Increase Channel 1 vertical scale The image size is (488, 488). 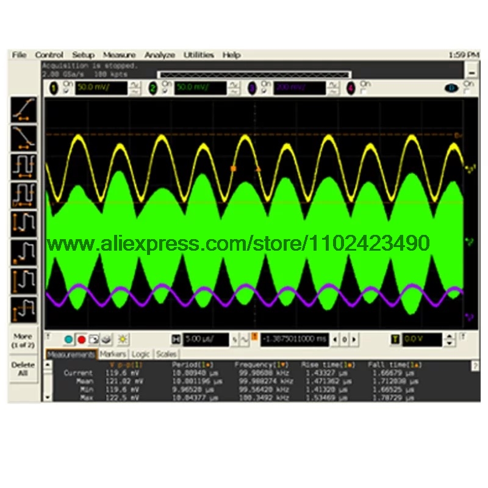(x=135, y=84)
